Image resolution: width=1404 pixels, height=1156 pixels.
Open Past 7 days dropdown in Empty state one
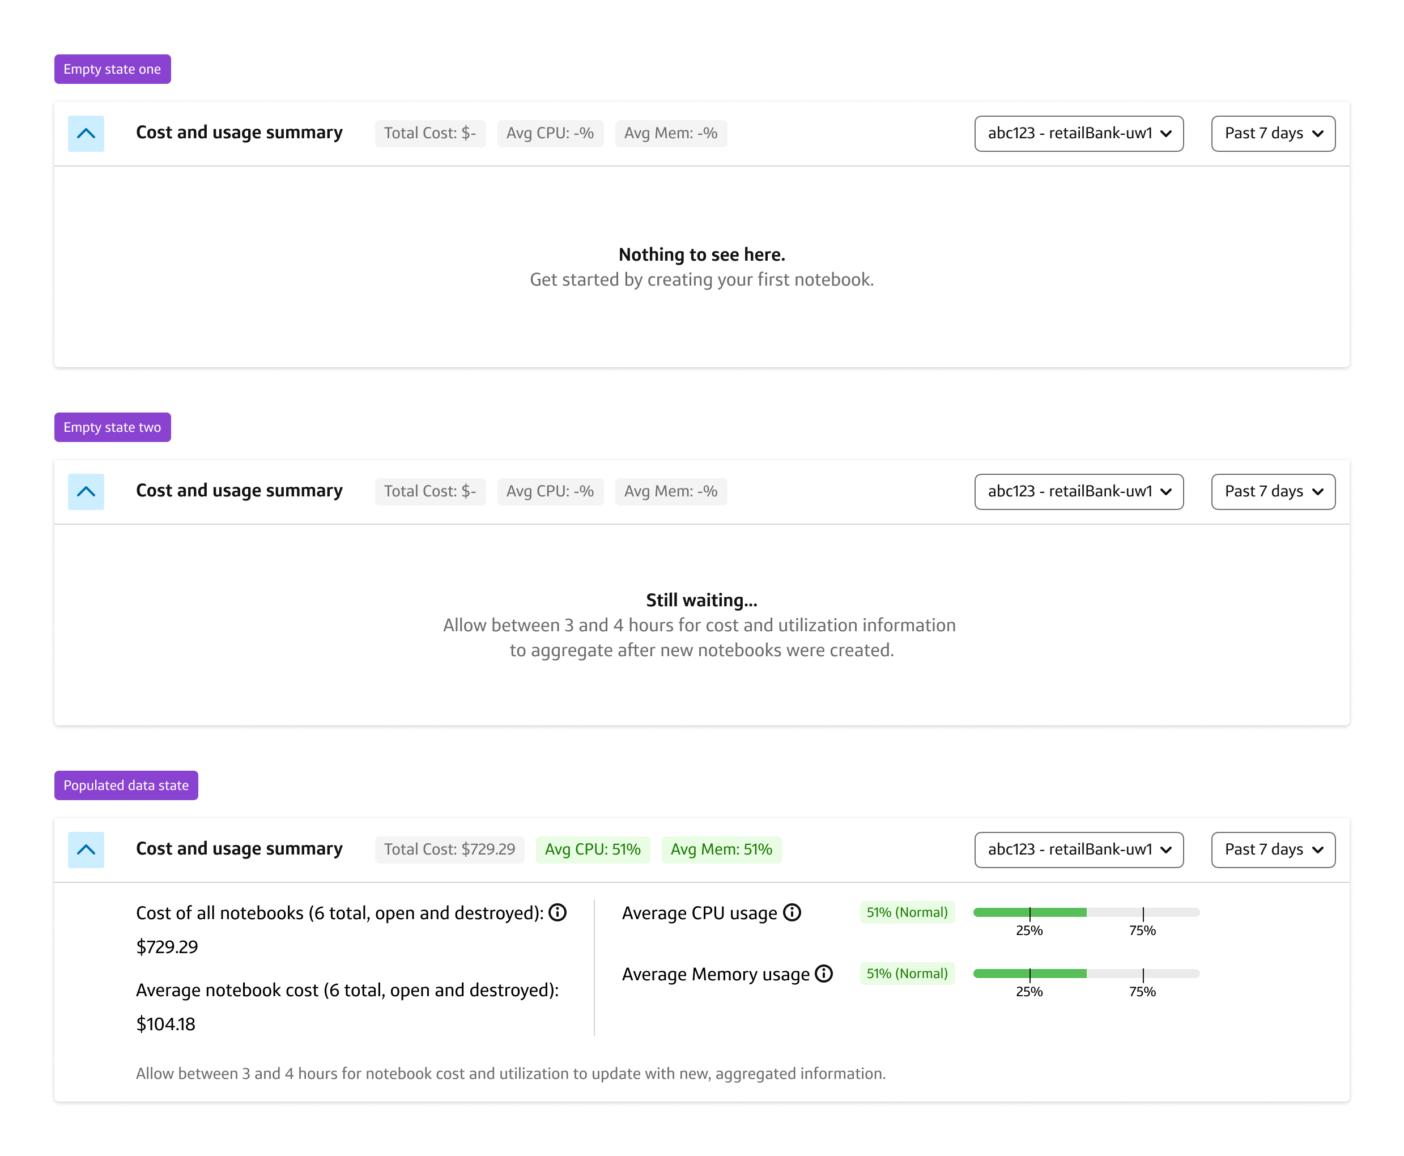[x=1272, y=133]
